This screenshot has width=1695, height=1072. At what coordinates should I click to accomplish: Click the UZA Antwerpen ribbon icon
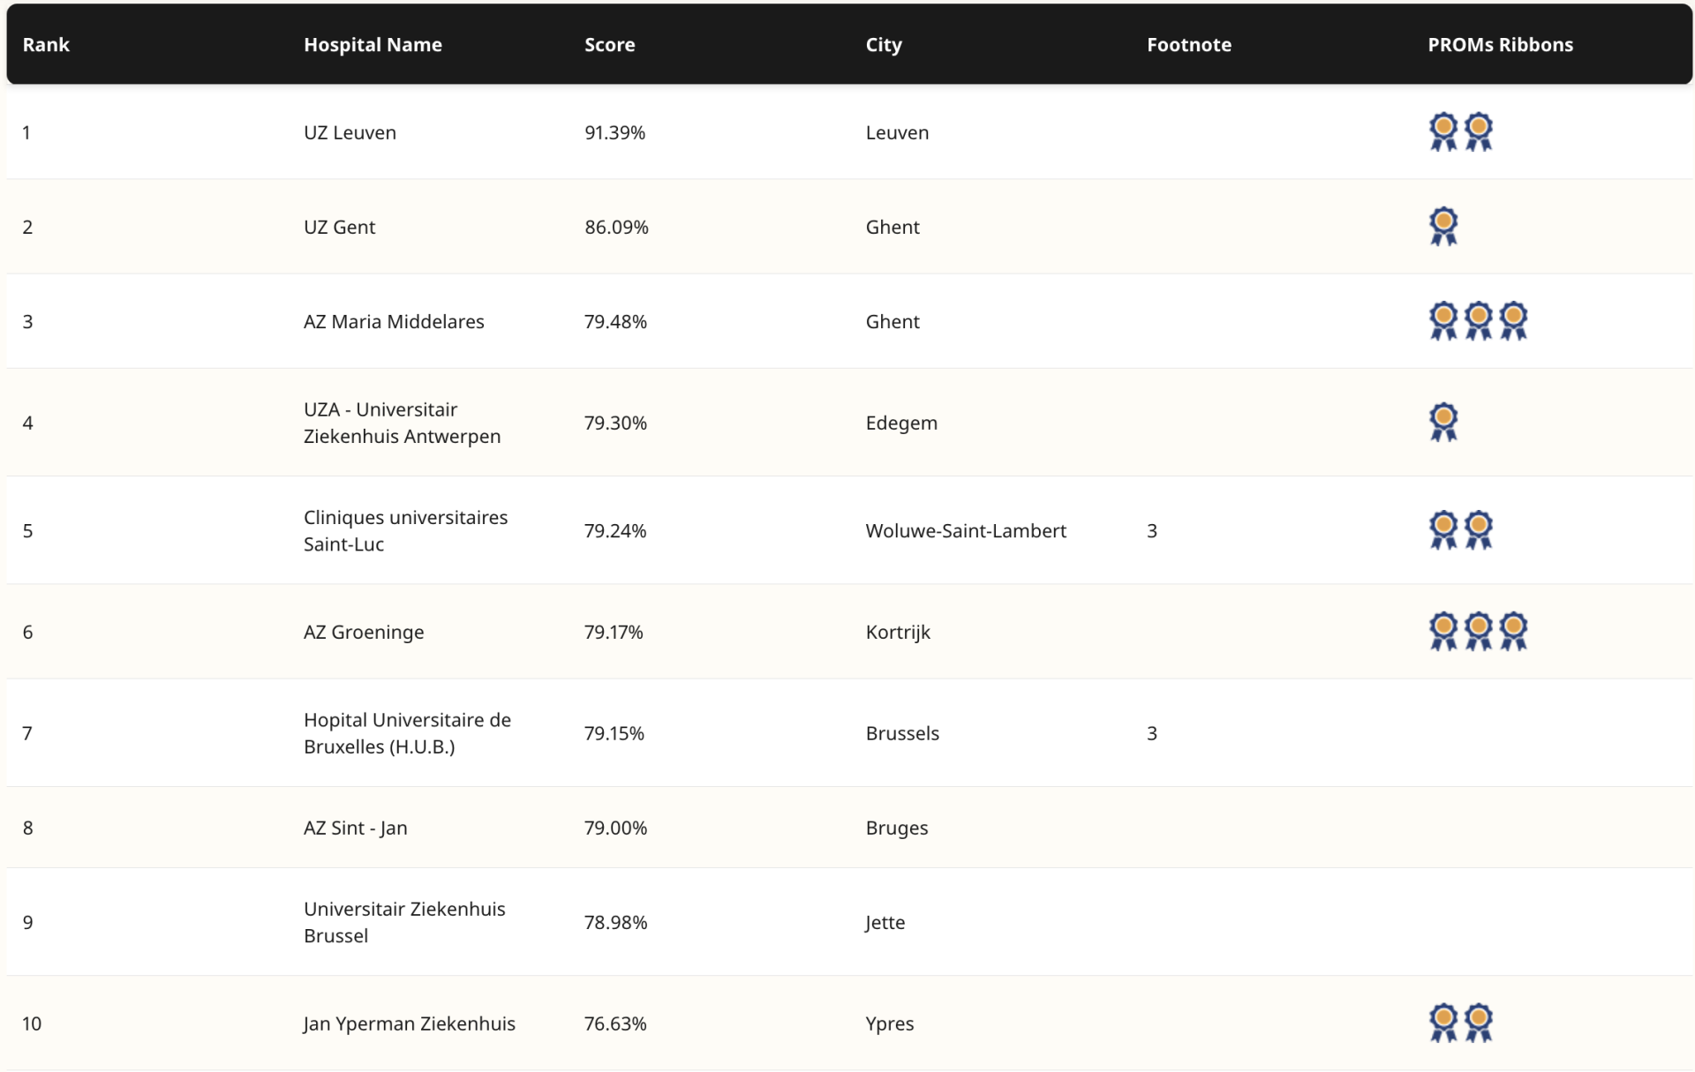(x=1443, y=422)
